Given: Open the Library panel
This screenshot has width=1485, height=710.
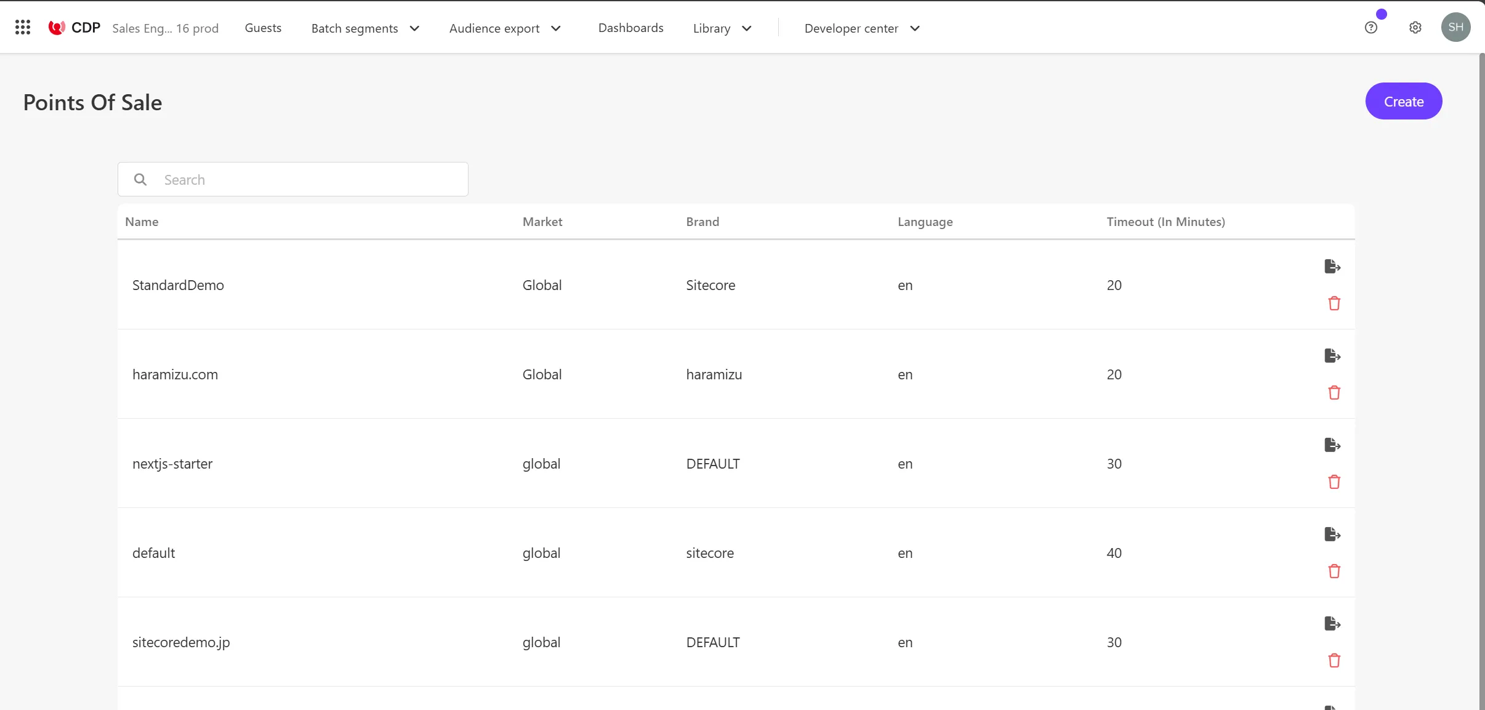Looking at the screenshot, I should click(721, 28).
